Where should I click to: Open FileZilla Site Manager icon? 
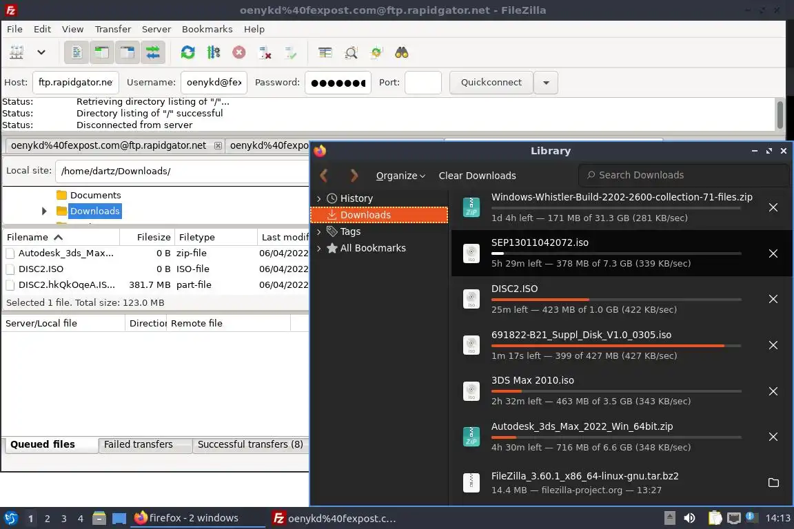[x=17, y=52]
